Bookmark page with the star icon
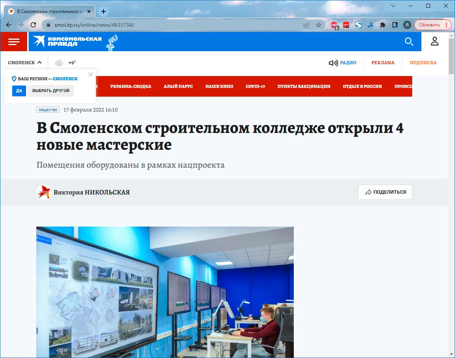The image size is (455, 358). click(x=318, y=25)
